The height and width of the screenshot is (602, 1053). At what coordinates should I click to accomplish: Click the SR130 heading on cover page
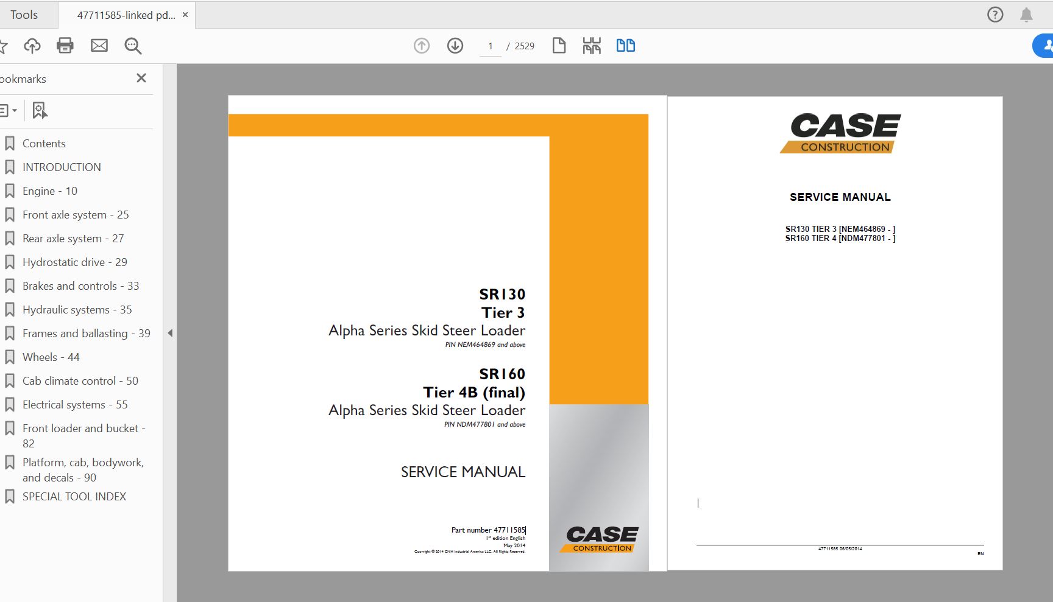point(502,295)
